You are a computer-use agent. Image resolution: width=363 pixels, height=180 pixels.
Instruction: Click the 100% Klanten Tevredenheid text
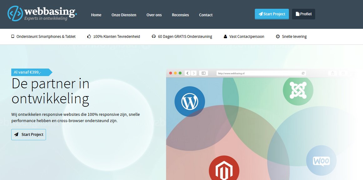pos(116,36)
